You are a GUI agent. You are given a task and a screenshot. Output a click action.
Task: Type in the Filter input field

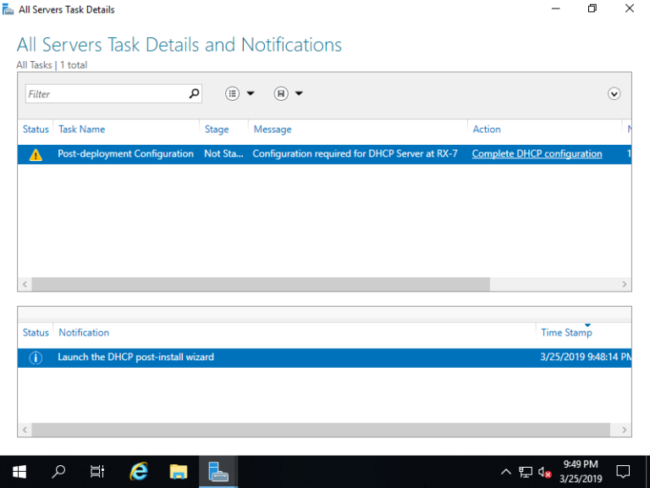(106, 94)
